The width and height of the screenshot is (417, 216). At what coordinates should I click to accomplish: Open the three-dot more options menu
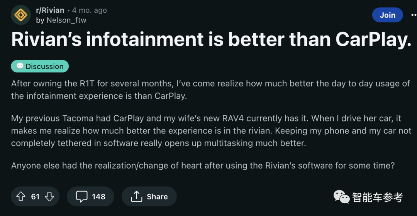coord(414,15)
